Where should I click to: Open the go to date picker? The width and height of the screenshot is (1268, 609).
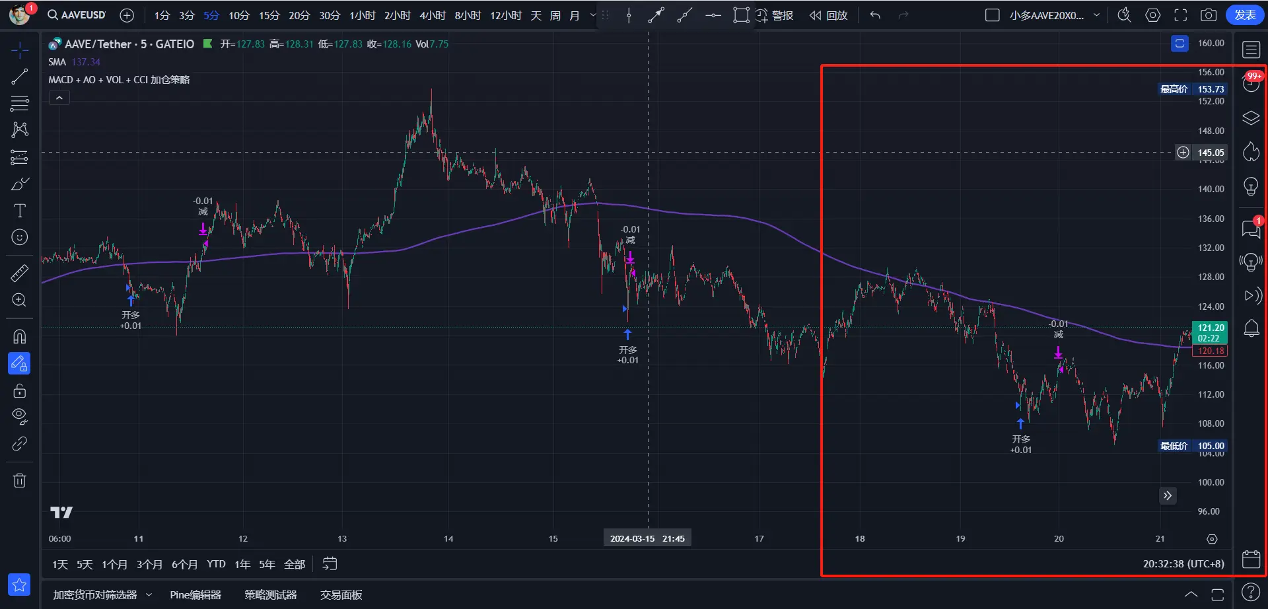330,564
